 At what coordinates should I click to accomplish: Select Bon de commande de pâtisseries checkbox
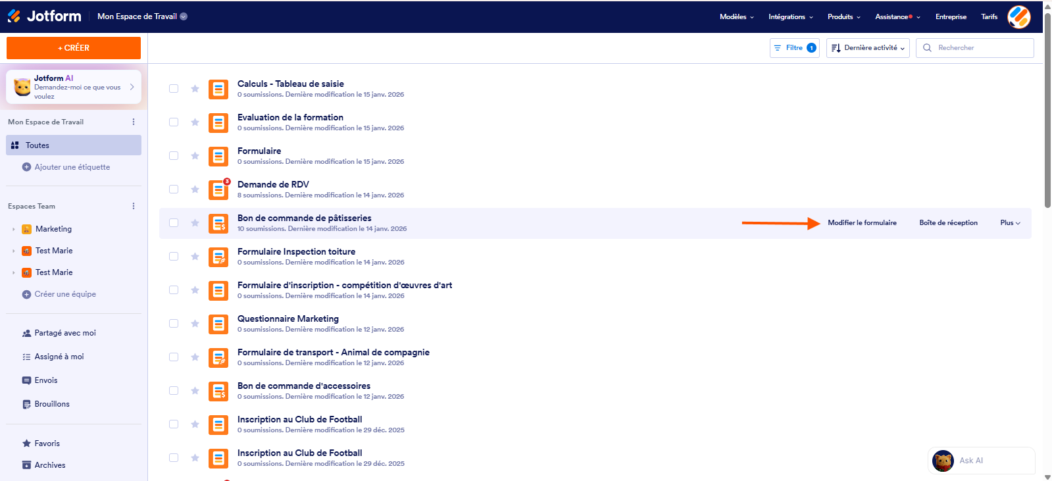174,223
